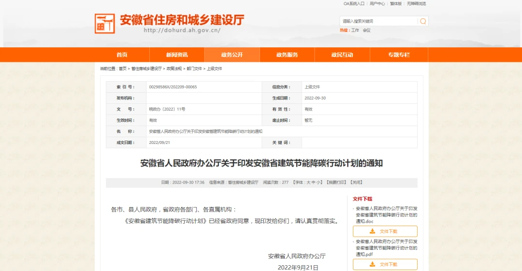
Task: Go to 新闻资讯 in the nav bar
Action: coord(177,55)
